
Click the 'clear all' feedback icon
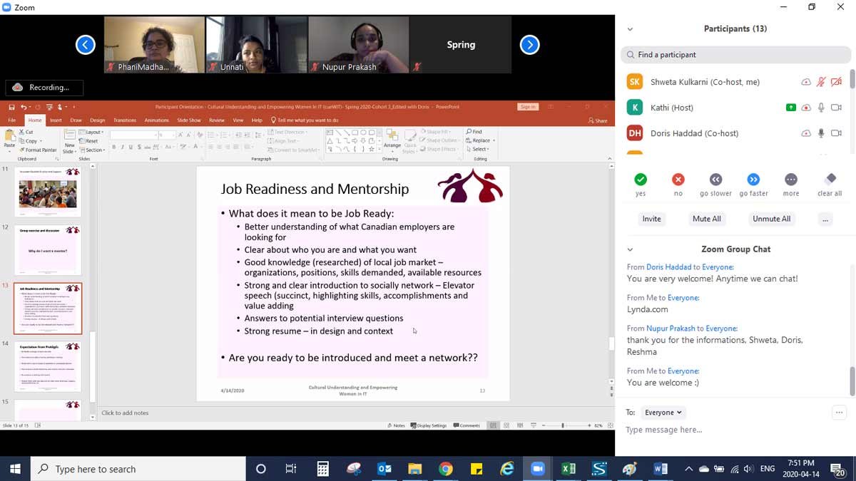click(830, 180)
